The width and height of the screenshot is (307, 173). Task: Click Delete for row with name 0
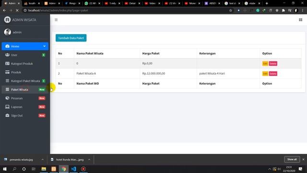point(273,63)
